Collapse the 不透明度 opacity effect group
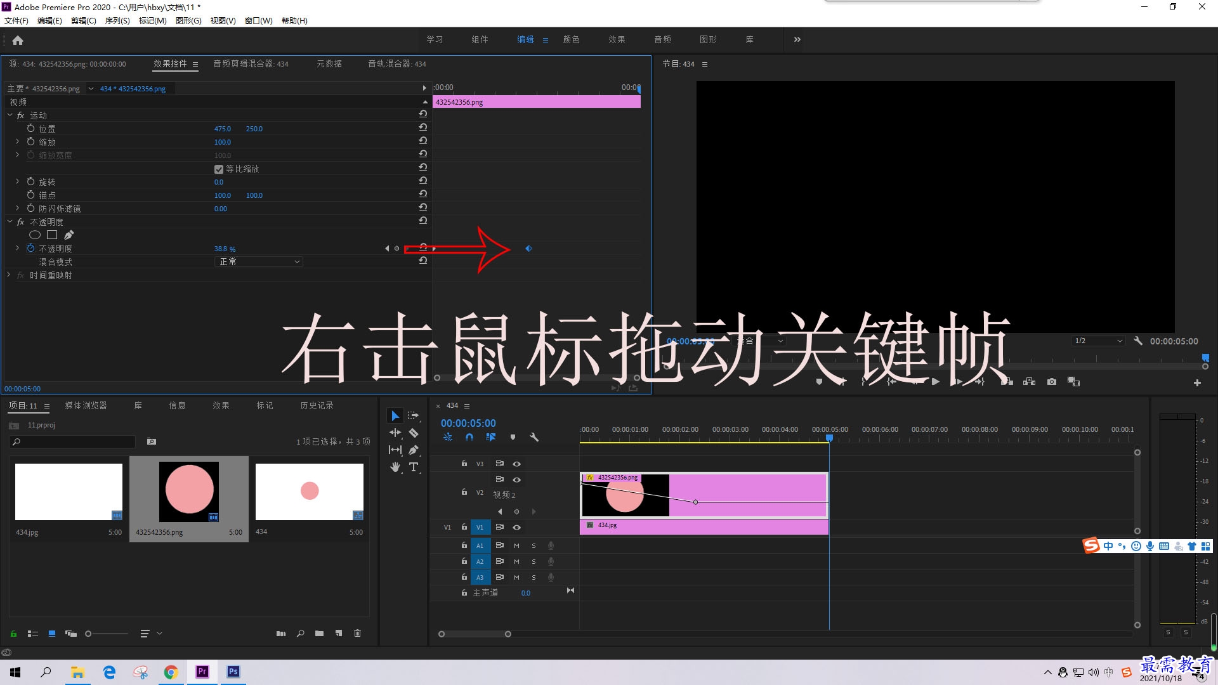1218x685 pixels. click(x=10, y=222)
